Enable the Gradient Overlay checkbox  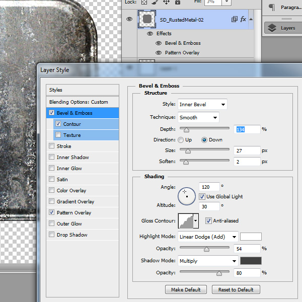(52, 201)
